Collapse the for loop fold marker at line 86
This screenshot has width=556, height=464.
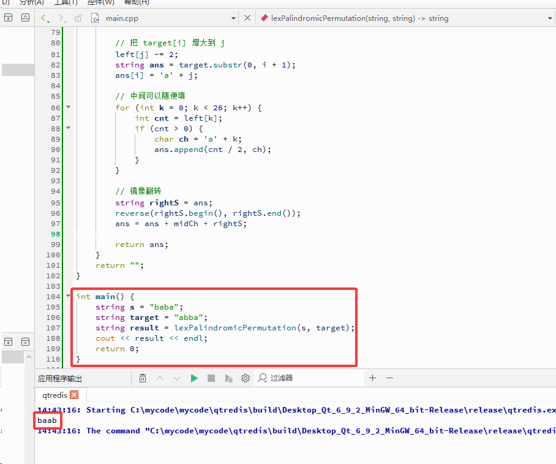tap(69, 107)
